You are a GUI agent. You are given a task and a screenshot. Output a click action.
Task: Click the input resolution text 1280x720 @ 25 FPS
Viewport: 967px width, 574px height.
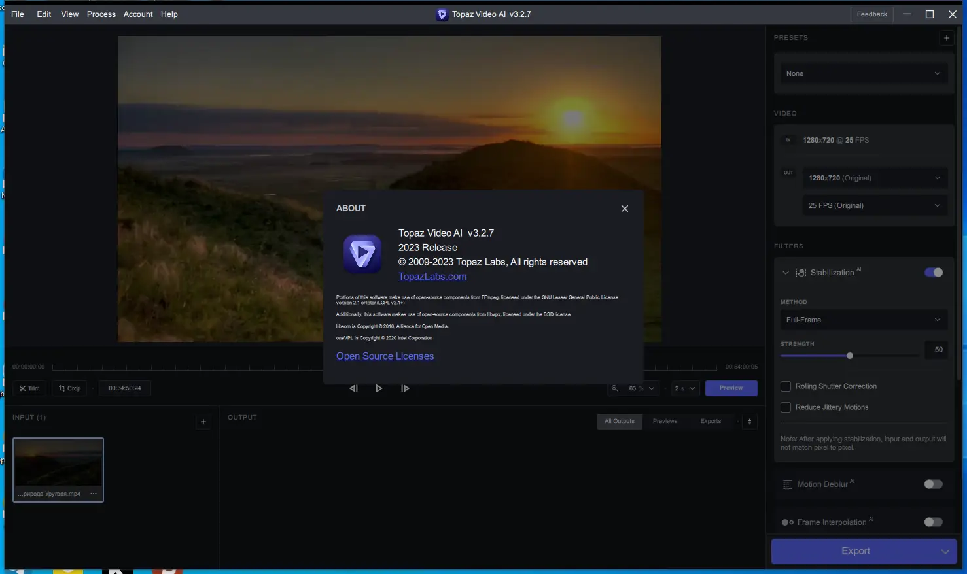point(836,140)
